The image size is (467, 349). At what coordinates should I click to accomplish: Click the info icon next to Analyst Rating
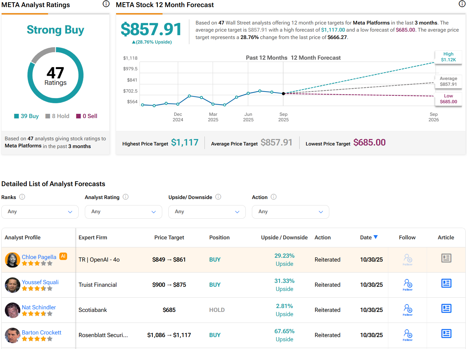click(125, 197)
